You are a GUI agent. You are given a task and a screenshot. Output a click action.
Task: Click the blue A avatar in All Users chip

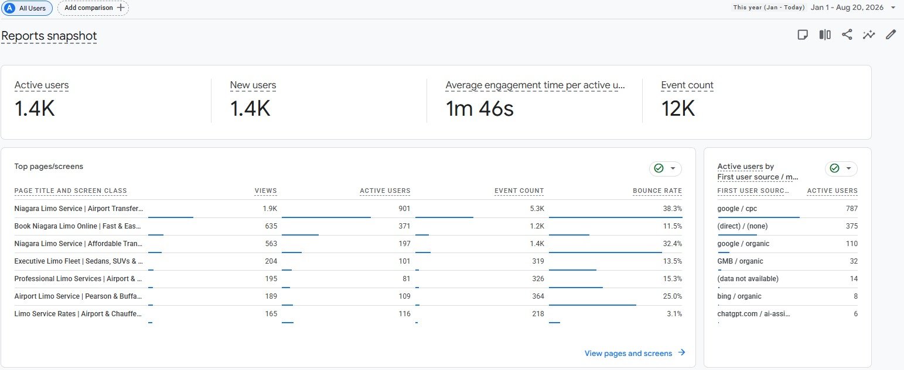9,8
